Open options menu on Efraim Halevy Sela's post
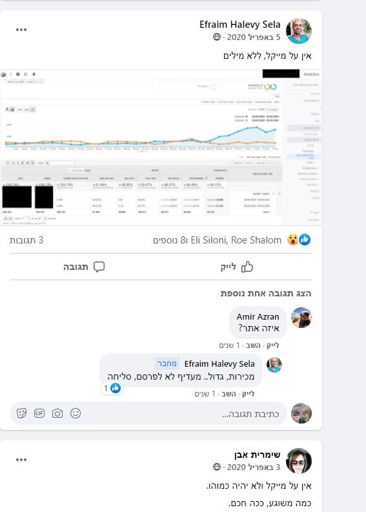Image resolution: width=366 pixels, height=512 pixels. pos(21,30)
